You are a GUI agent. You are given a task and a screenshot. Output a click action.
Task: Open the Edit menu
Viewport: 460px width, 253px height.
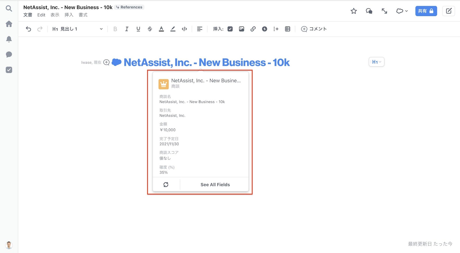[x=41, y=15]
